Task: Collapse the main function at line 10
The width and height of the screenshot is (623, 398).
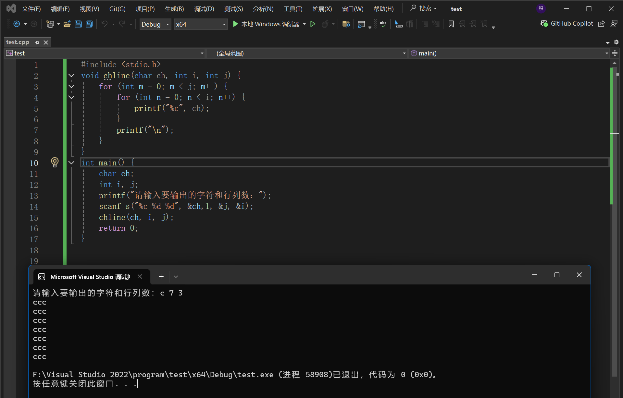Action: tap(71, 163)
